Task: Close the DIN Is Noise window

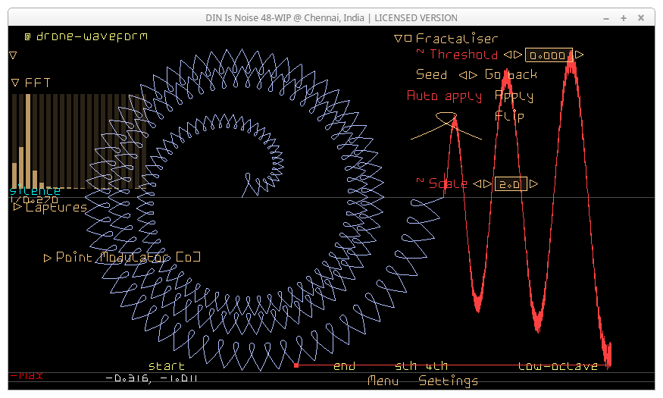Action: tap(641, 17)
